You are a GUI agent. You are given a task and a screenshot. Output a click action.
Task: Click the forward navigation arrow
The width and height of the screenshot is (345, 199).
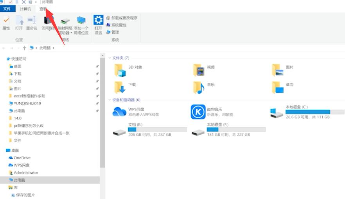coord(12,48)
